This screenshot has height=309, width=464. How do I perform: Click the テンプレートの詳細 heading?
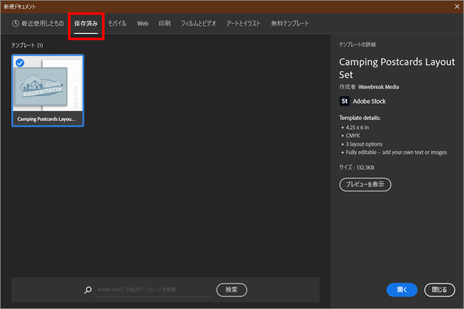pos(357,44)
